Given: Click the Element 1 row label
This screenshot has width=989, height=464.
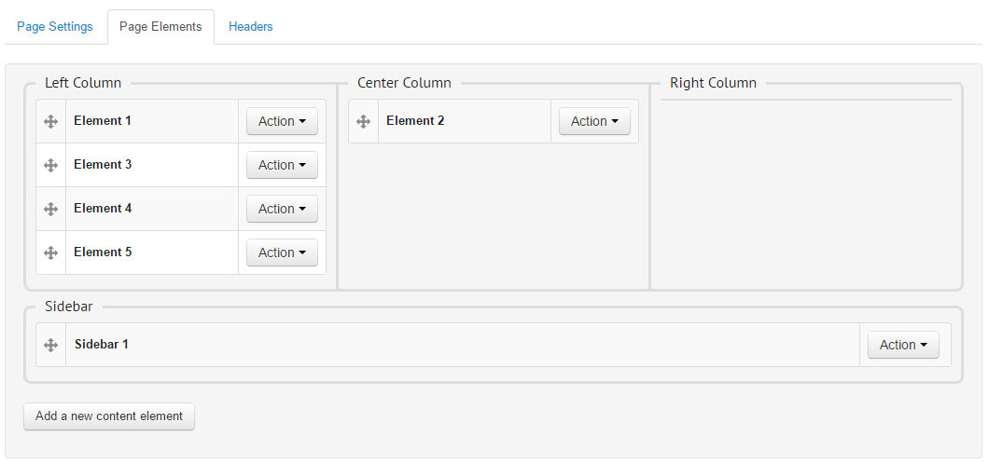Looking at the screenshot, I should 103,121.
